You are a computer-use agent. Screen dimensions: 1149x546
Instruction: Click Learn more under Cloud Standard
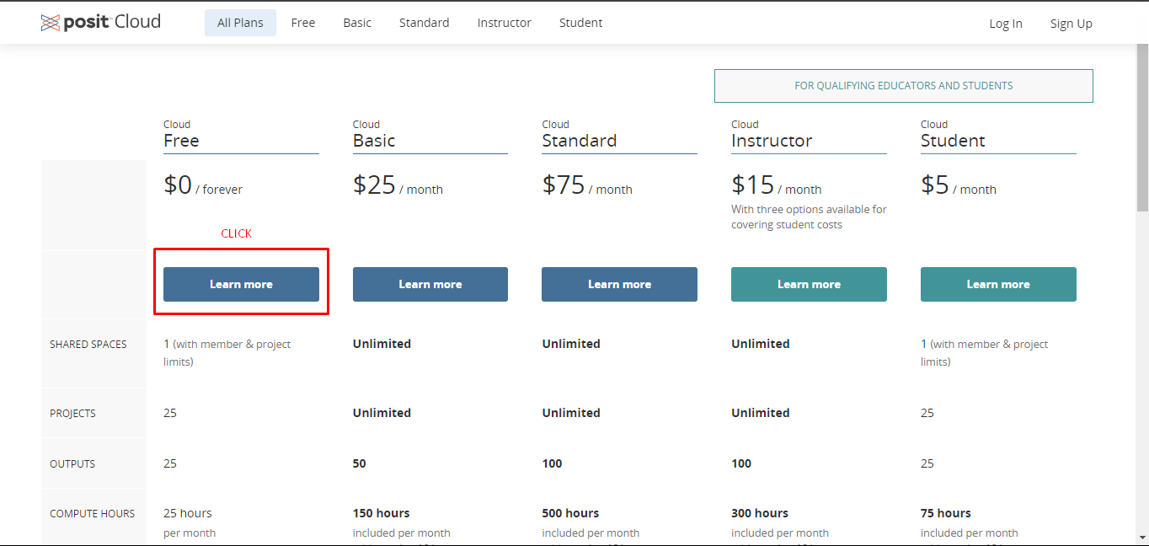[619, 284]
